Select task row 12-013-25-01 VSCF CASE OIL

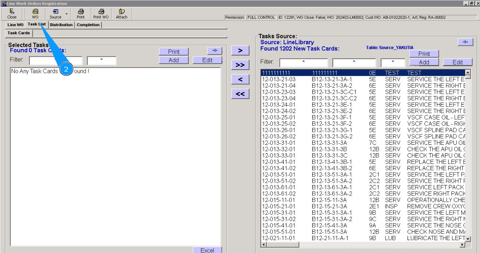(363, 117)
